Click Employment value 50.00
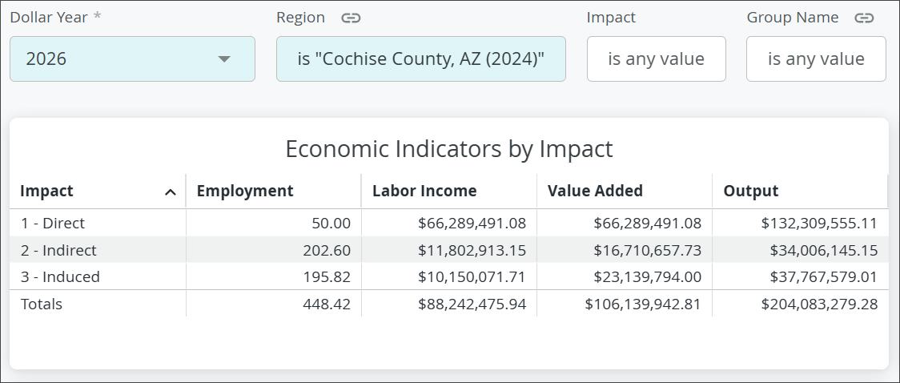The height and width of the screenshot is (383, 900). click(x=331, y=223)
